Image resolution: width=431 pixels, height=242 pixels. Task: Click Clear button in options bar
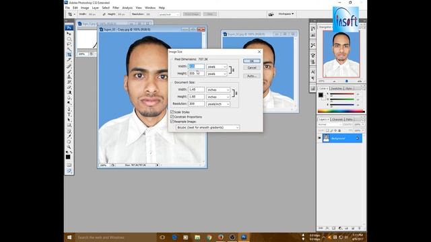(x=210, y=14)
